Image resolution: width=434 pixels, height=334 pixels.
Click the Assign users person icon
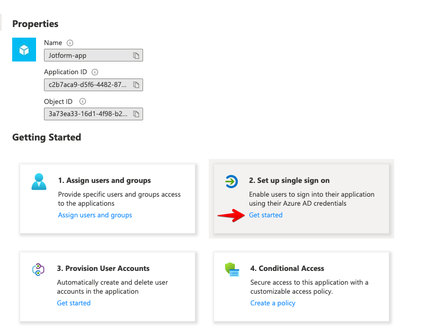39,182
